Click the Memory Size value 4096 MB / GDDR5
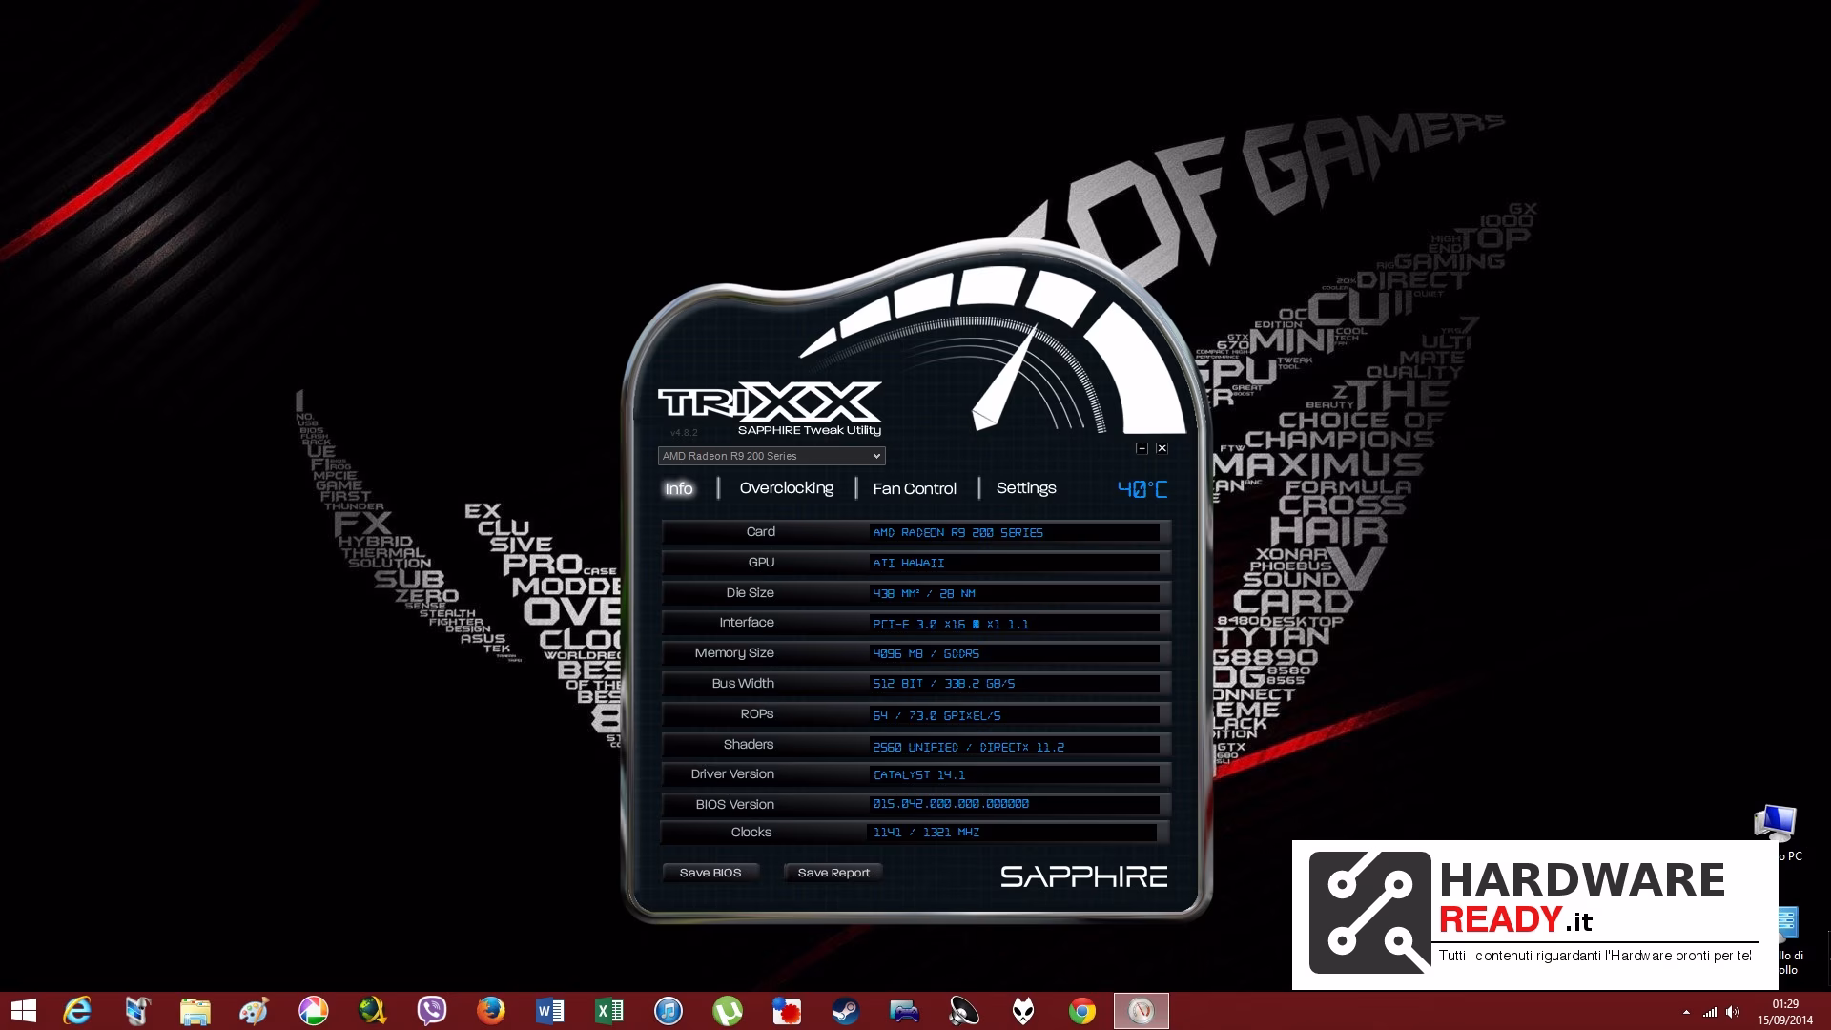The image size is (1831, 1030). pyautogui.click(x=926, y=654)
